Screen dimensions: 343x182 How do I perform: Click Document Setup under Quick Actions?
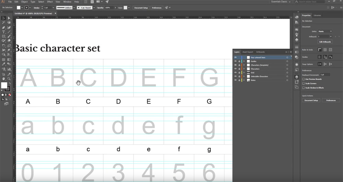(x=311, y=100)
